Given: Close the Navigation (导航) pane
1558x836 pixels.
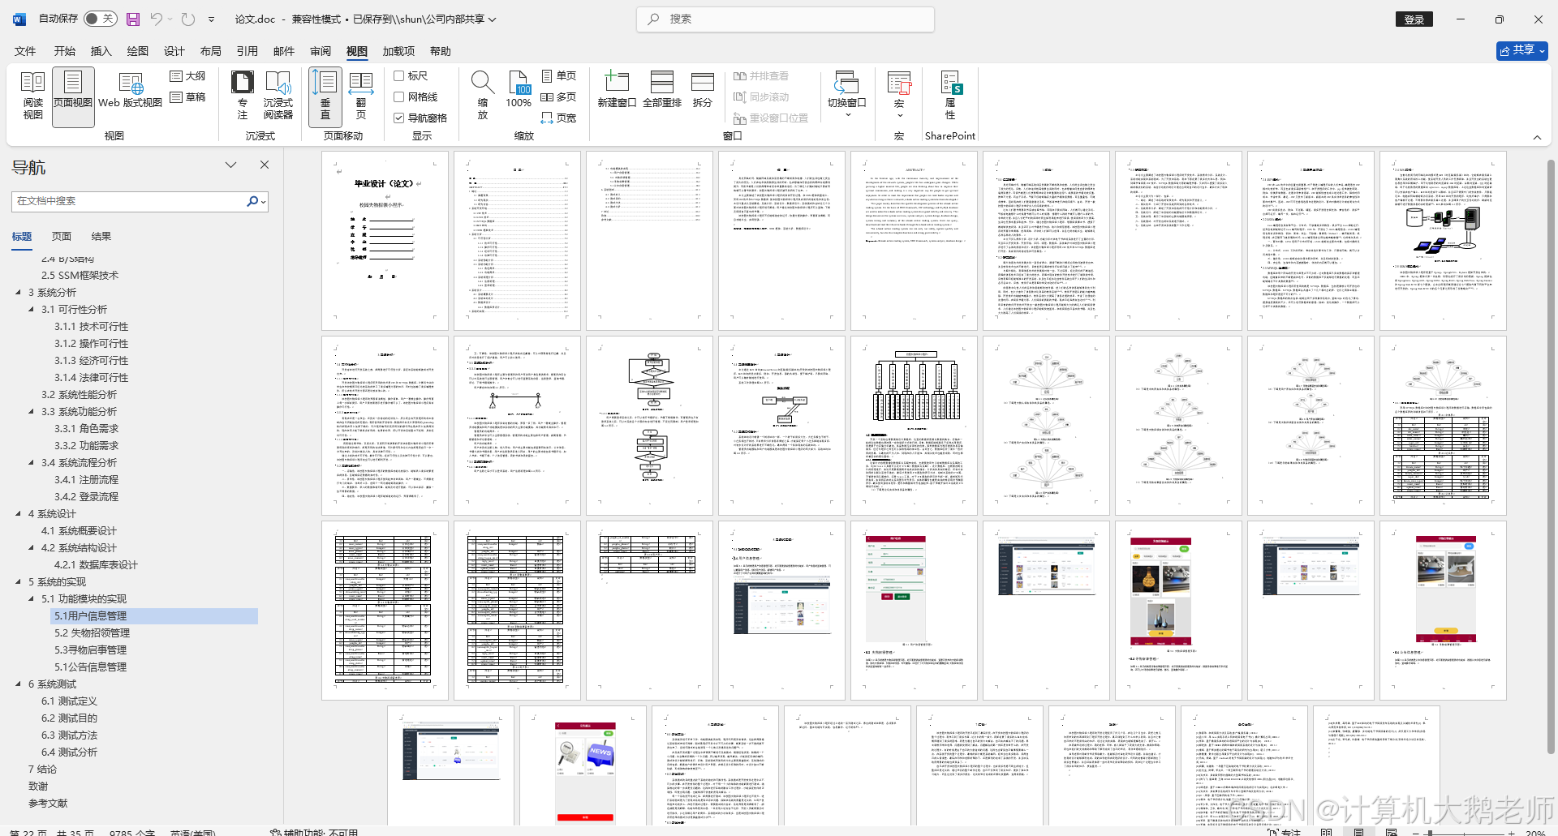Looking at the screenshot, I should (265, 165).
